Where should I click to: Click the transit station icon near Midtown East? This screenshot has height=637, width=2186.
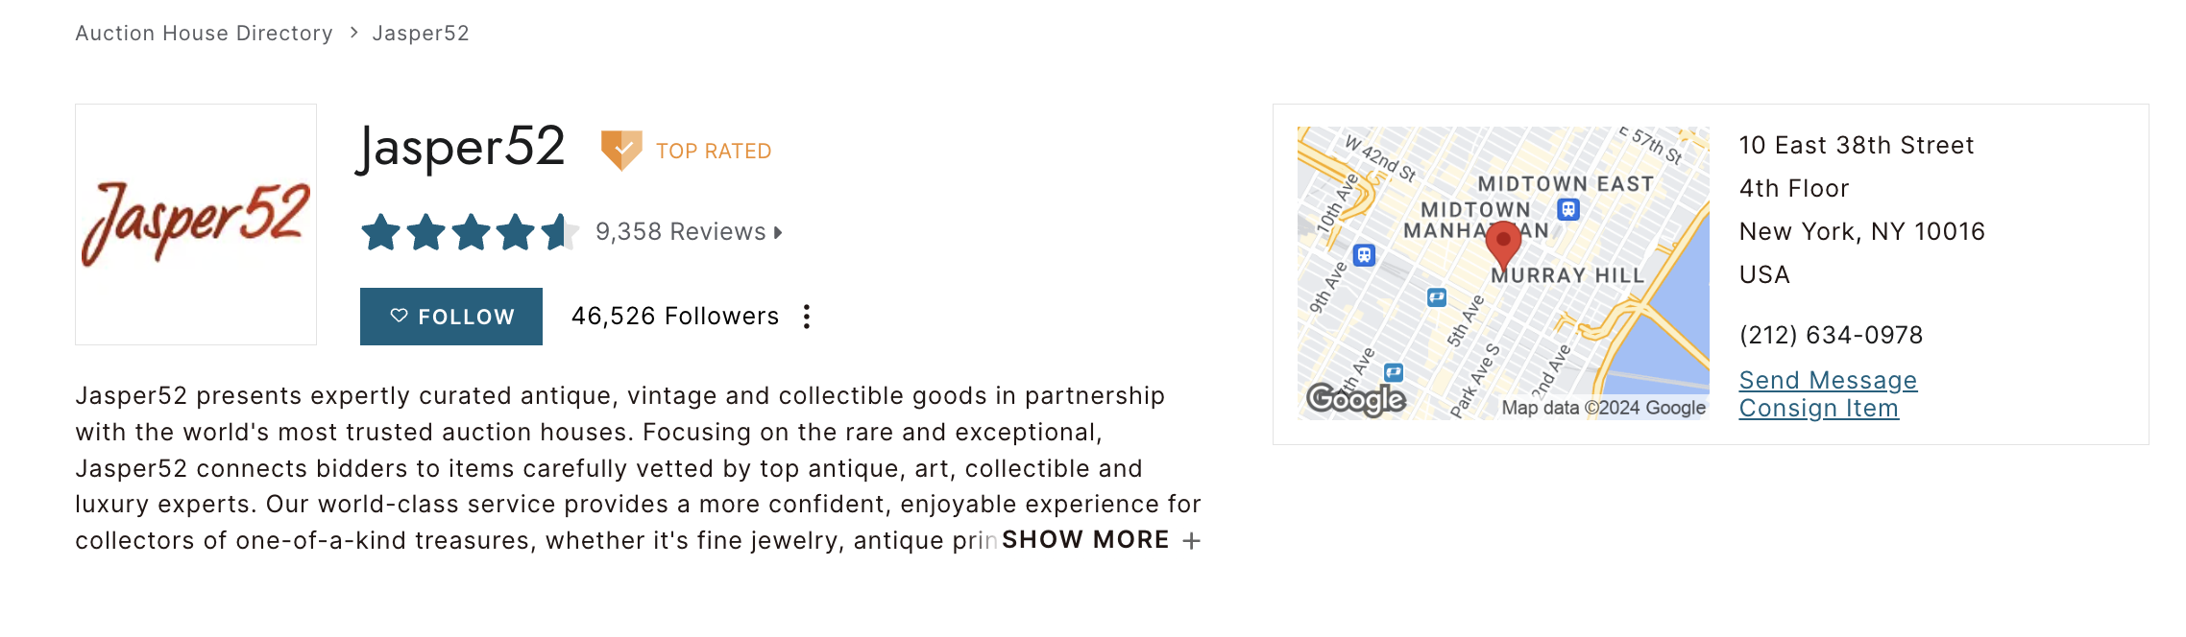(1568, 209)
